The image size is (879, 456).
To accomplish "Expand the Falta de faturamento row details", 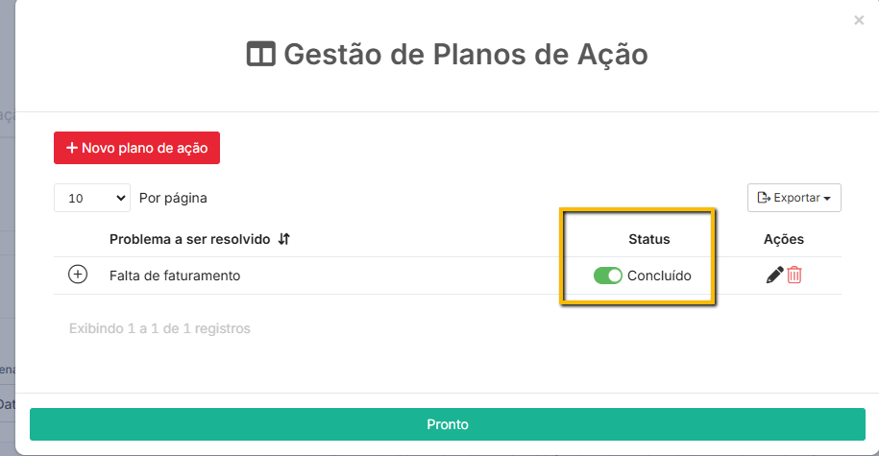I will (78, 275).
